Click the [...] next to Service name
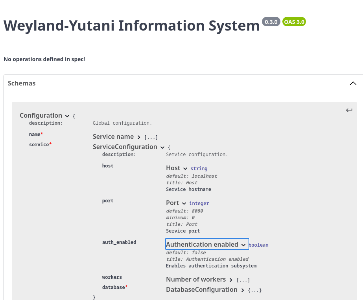 151,137
